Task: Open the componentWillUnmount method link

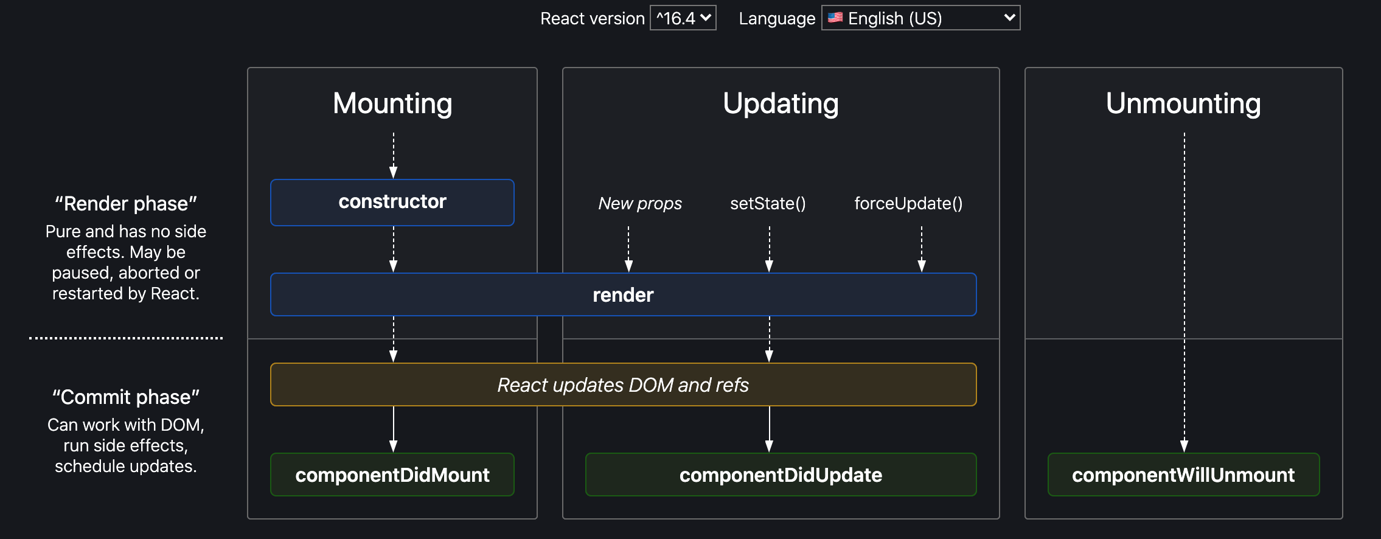Action: coord(1183,475)
